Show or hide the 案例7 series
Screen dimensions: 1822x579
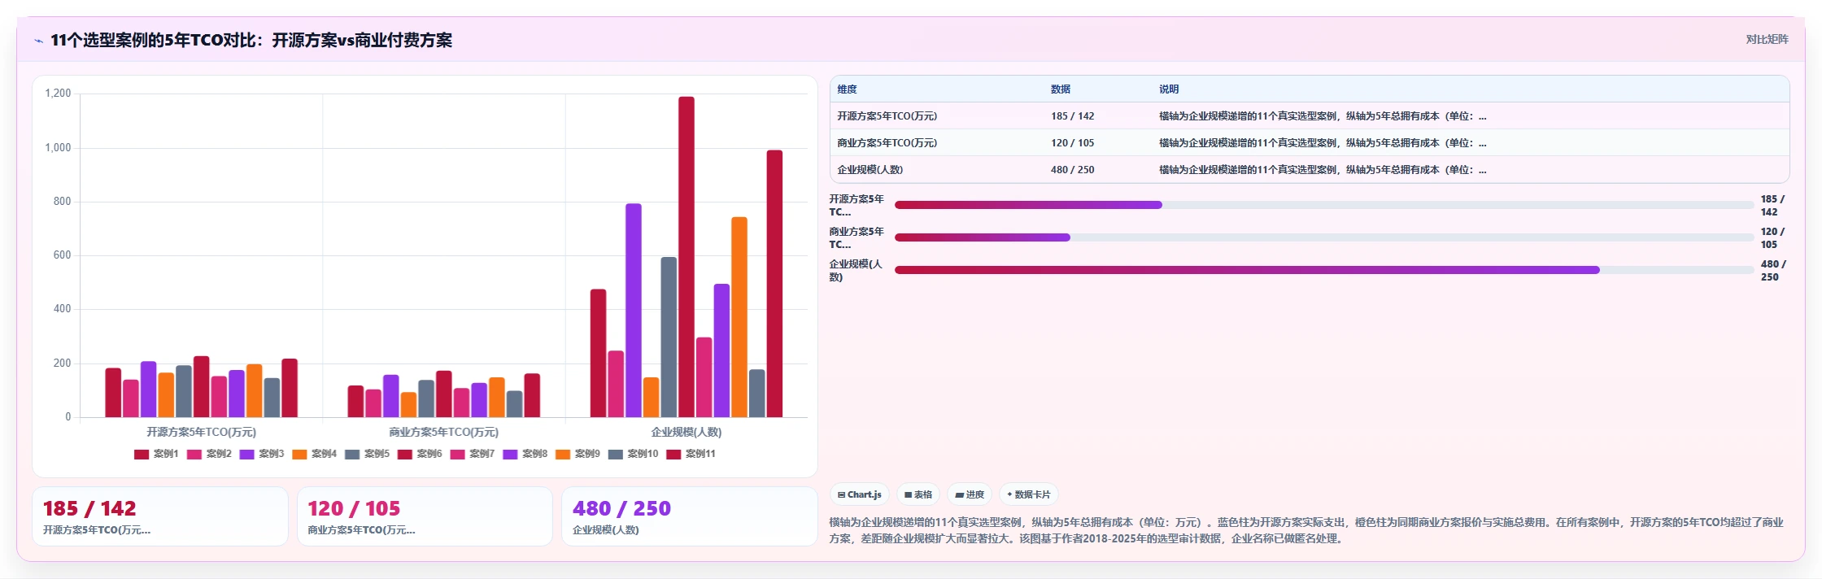pos(473,454)
